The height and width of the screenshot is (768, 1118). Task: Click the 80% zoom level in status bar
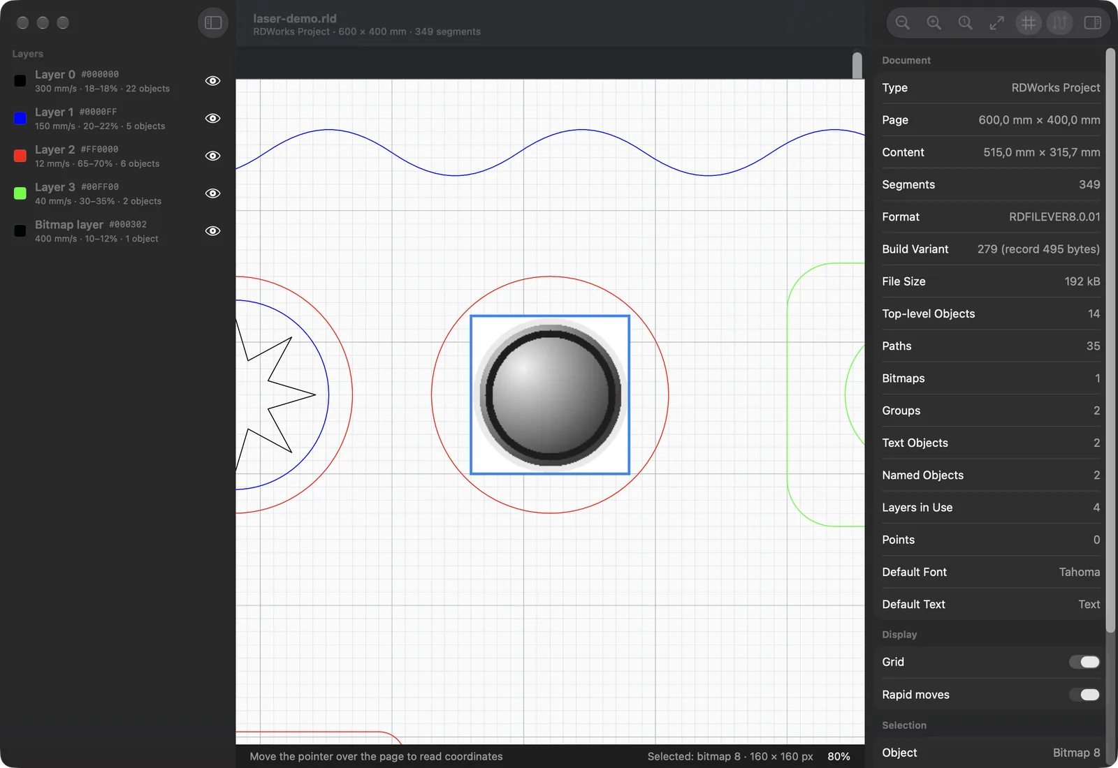[838, 757]
